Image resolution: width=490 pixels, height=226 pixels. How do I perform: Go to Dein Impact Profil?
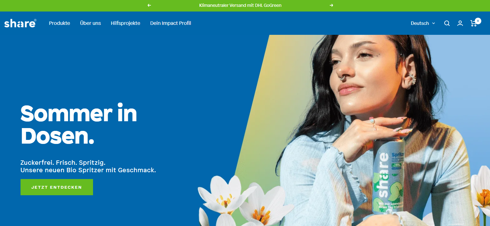coord(170,23)
